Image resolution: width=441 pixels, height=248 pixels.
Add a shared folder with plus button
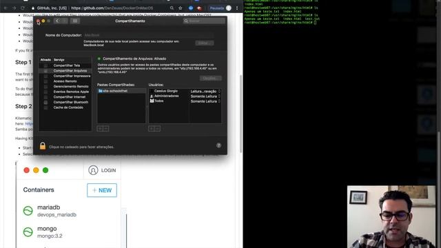coord(100,129)
